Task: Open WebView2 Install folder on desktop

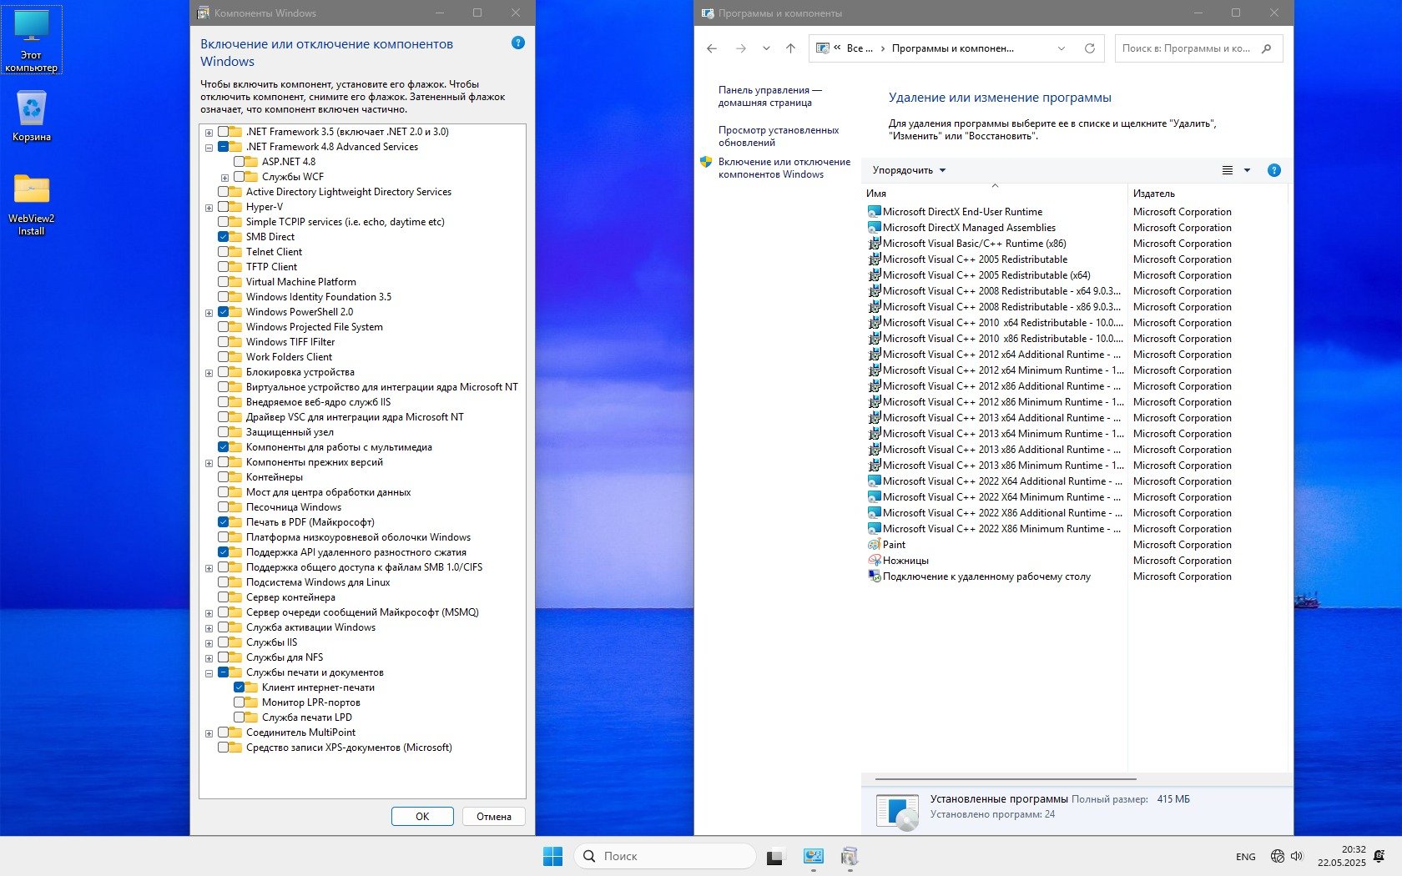Action: tap(32, 204)
